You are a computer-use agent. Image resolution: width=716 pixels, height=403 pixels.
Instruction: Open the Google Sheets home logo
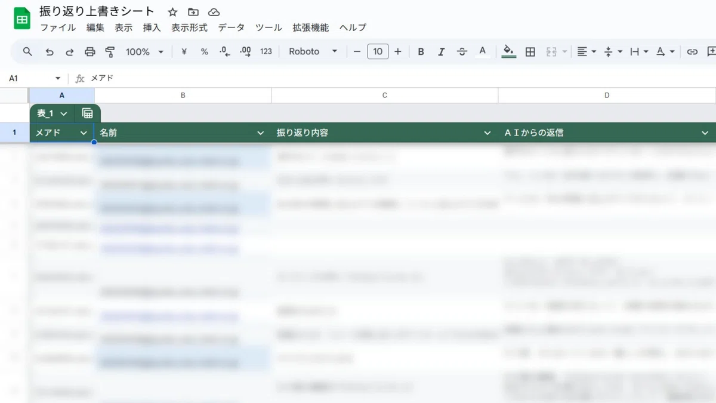22,19
